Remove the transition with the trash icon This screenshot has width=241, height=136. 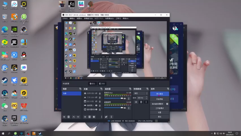141,102
